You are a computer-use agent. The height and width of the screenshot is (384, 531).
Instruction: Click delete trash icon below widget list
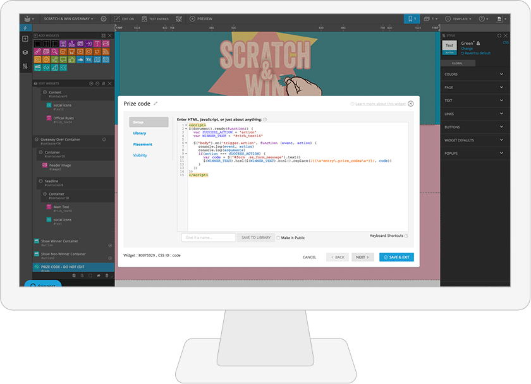[x=107, y=276]
